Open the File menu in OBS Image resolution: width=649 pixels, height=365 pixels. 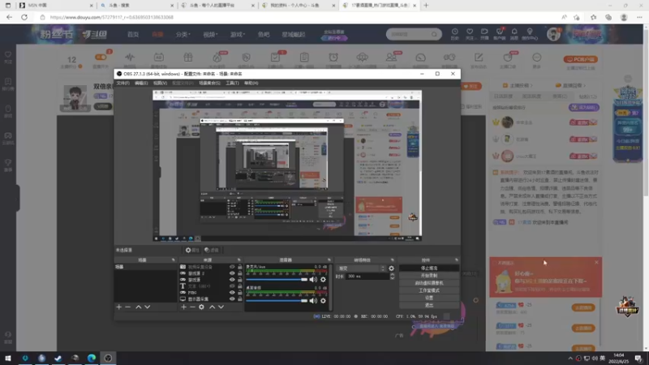122,84
